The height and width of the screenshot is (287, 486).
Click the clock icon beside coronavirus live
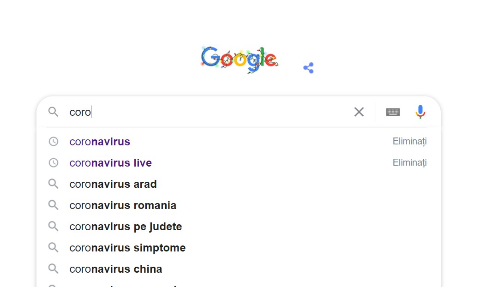coord(54,163)
